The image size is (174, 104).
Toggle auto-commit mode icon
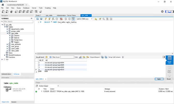pyautogui.click(x=73, y=19)
